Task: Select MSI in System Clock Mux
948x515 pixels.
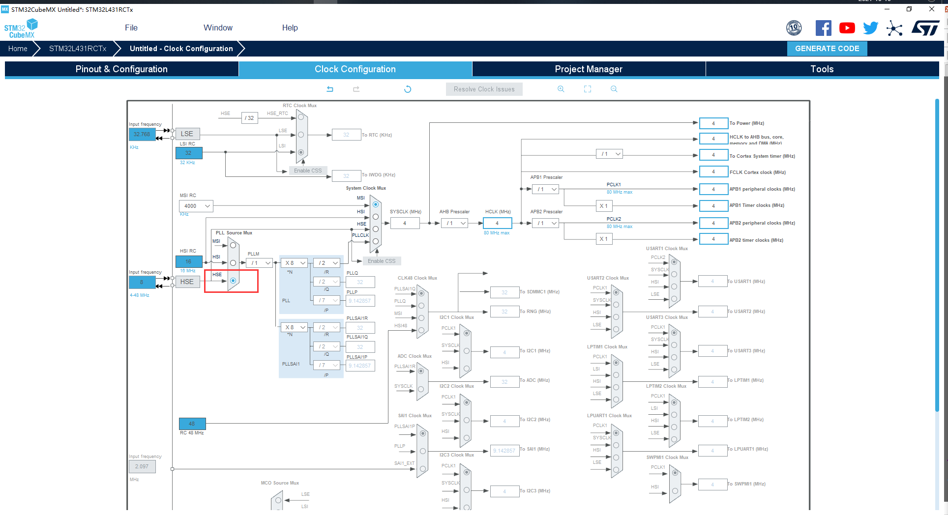Action: coord(376,204)
